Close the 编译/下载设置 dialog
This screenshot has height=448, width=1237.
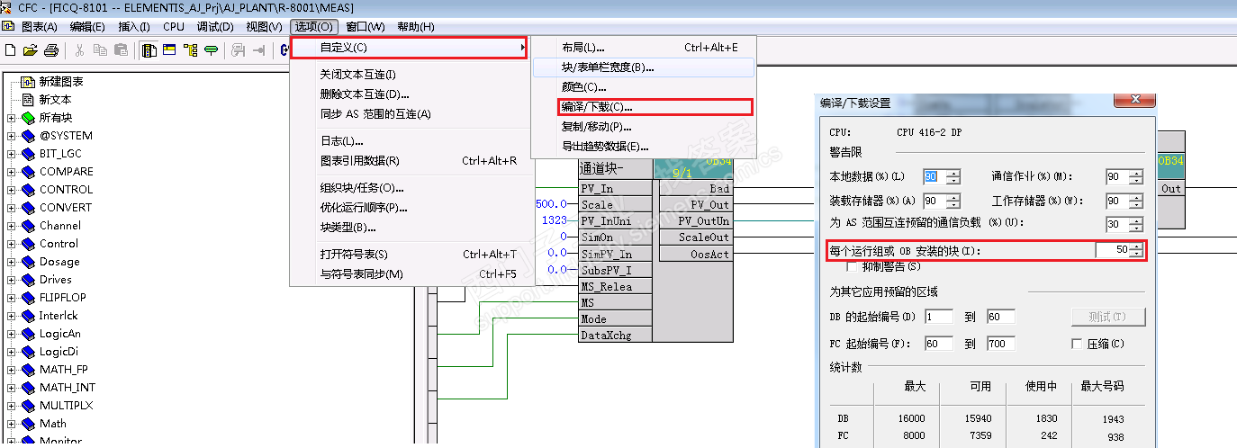click(1135, 102)
